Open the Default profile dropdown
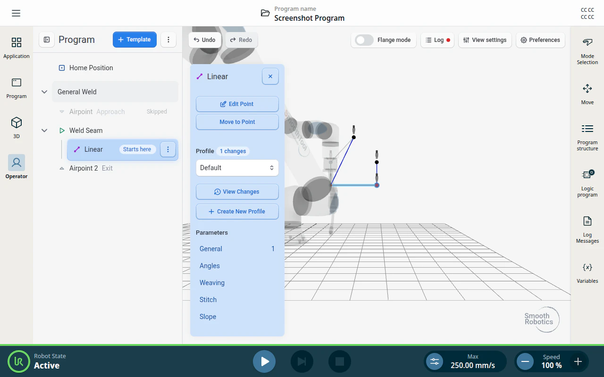Viewport: 604px width, 377px height. point(237,168)
